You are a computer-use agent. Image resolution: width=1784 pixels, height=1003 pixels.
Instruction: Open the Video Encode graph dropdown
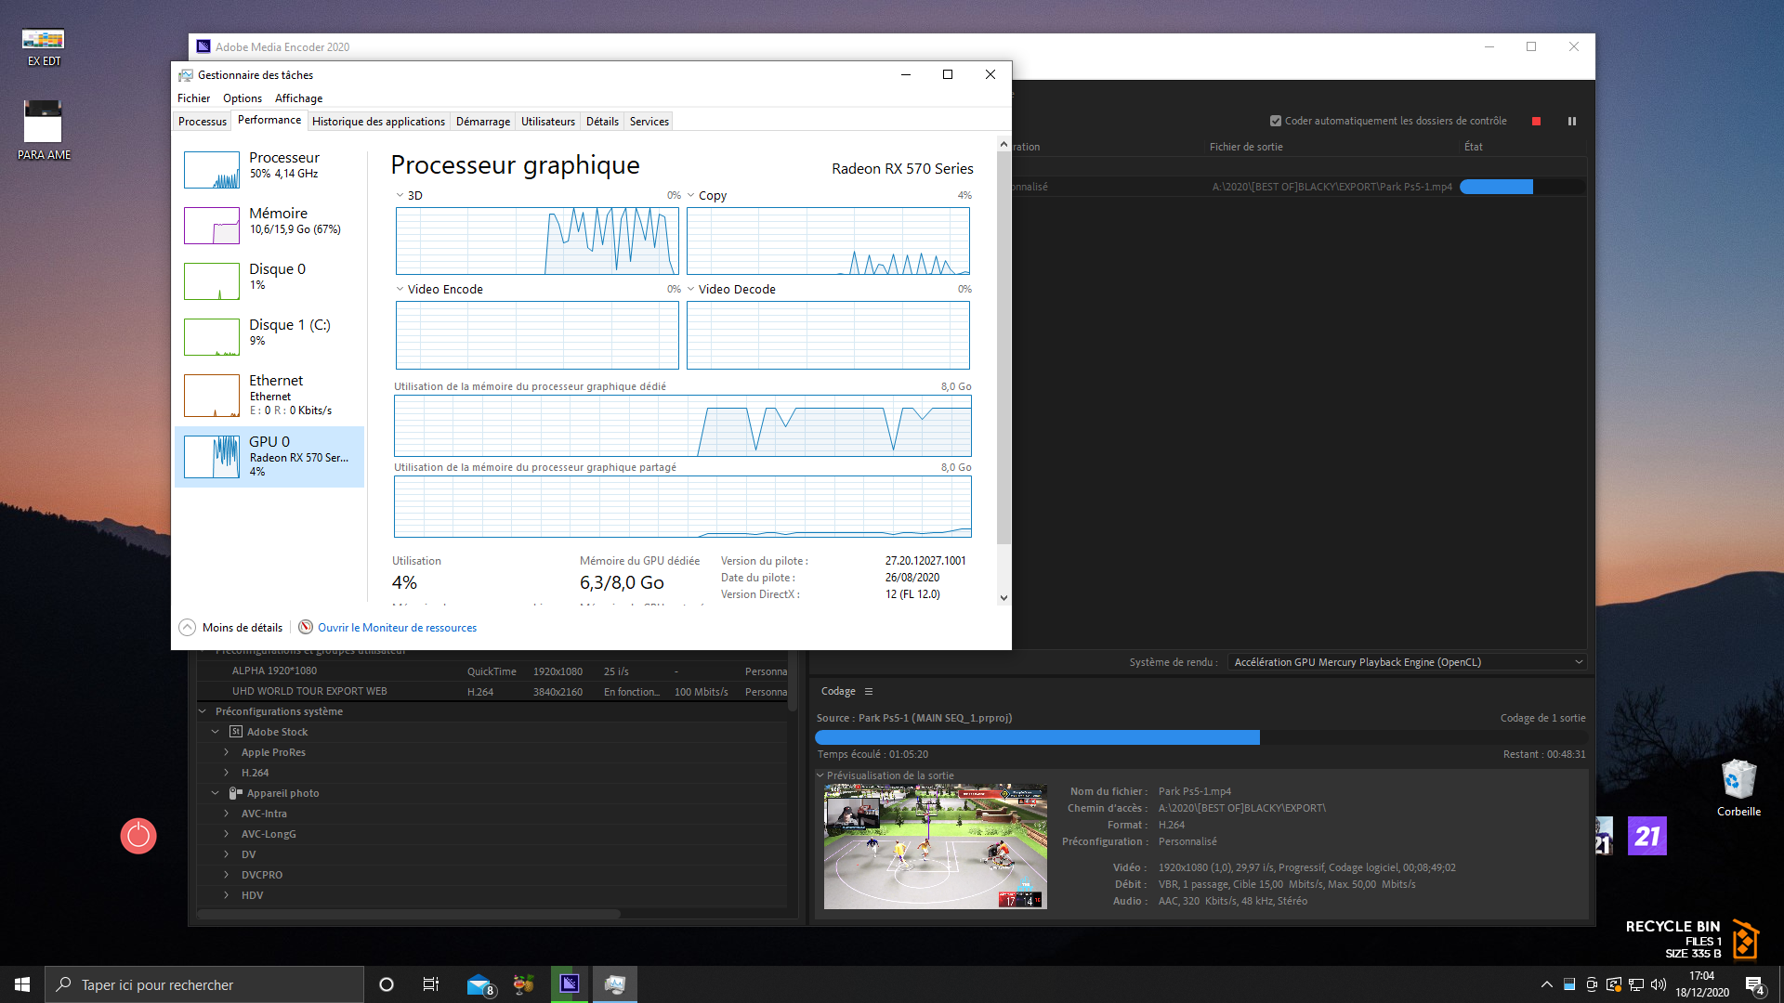tap(400, 289)
